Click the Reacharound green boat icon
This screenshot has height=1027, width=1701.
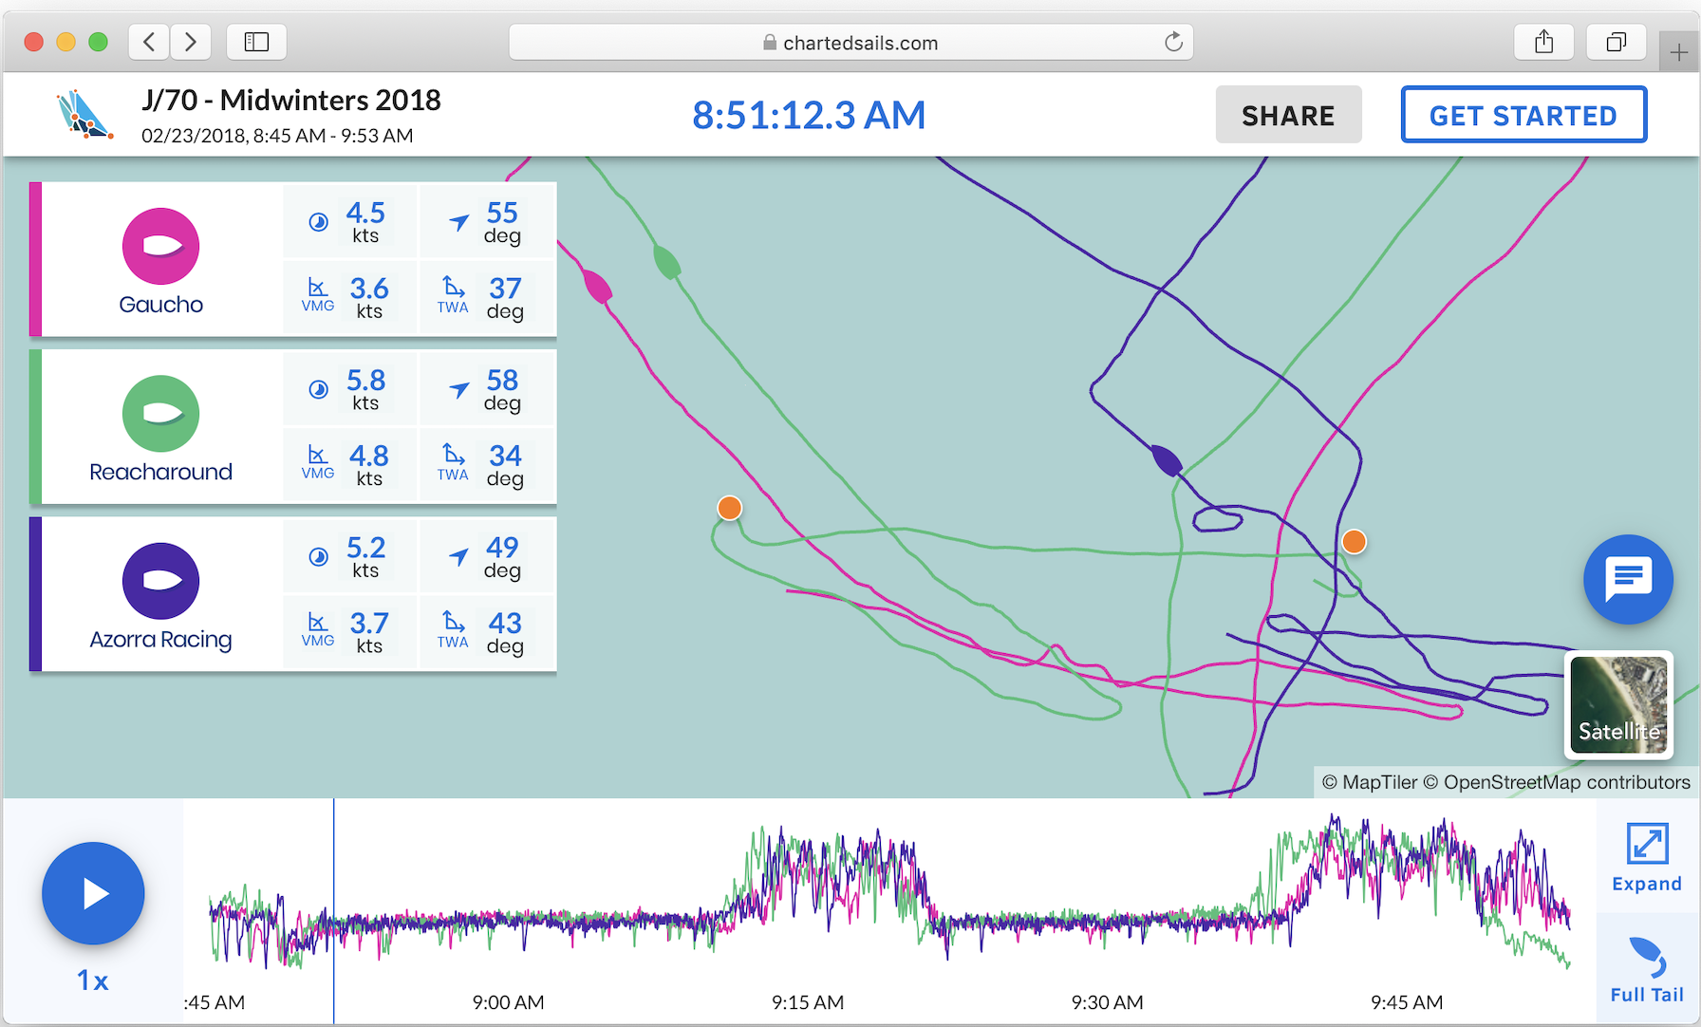(x=160, y=414)
